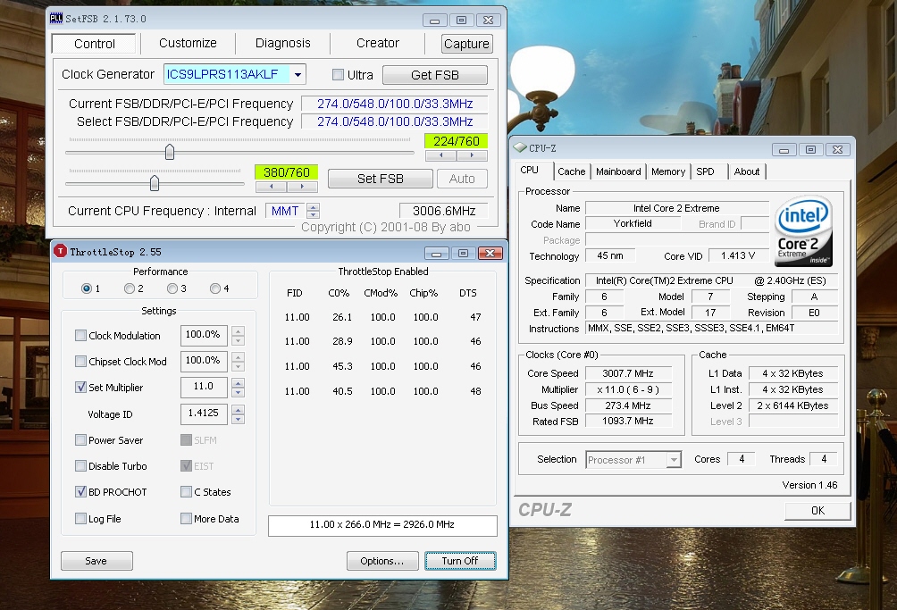This screenshot has height=610, width=897.
Task: Select the Control tab in SetFSB
Action: [x=95, y=44]
